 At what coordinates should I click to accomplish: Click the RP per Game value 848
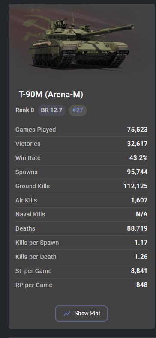tap(142, 285)
